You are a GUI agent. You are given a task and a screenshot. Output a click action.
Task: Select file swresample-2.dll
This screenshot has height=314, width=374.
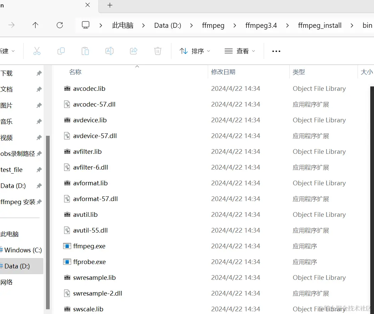point(98,293)
